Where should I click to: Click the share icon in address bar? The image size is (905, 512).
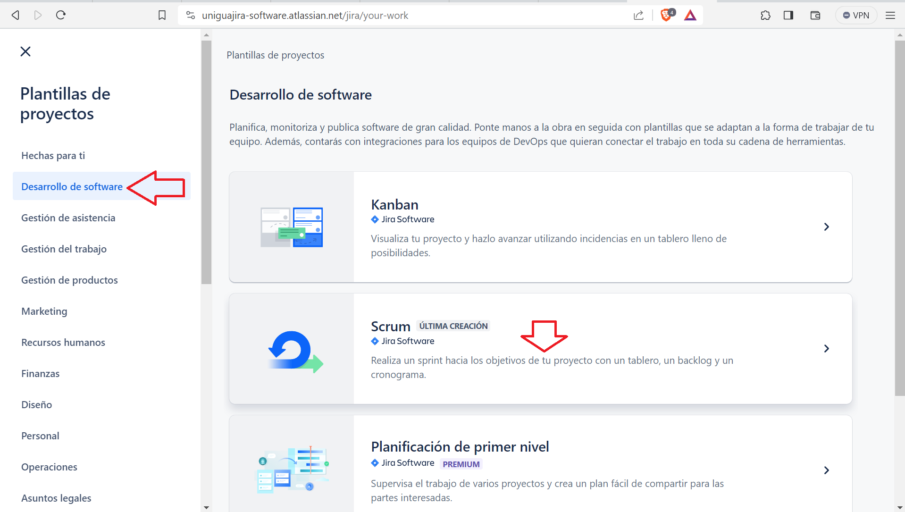638,15
